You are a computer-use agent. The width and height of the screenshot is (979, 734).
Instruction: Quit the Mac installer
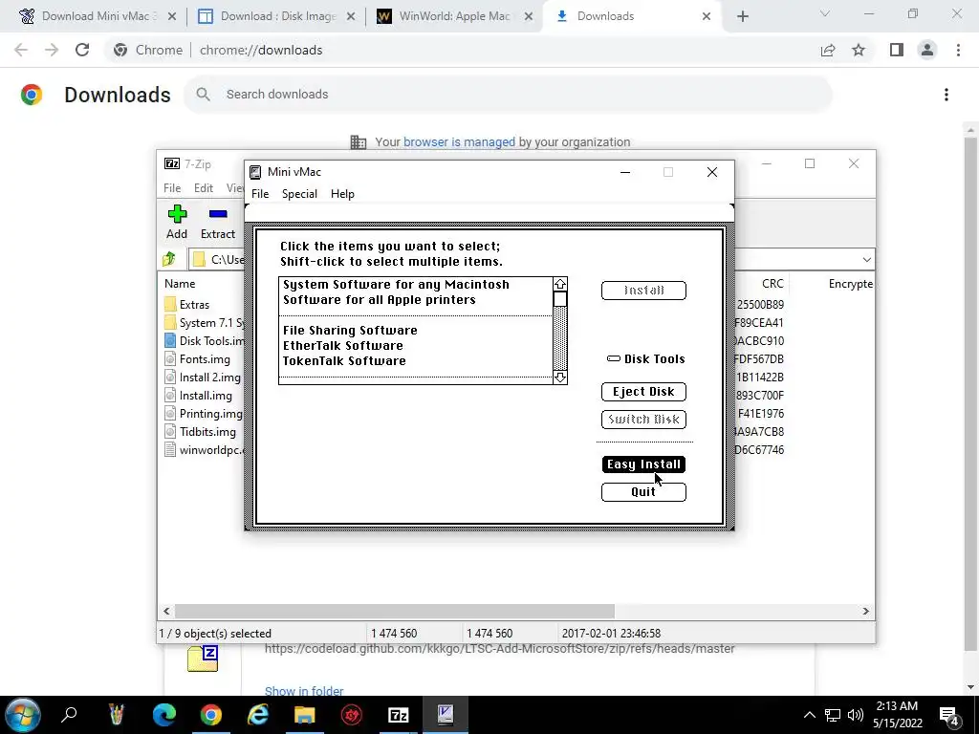click(643, 492)
